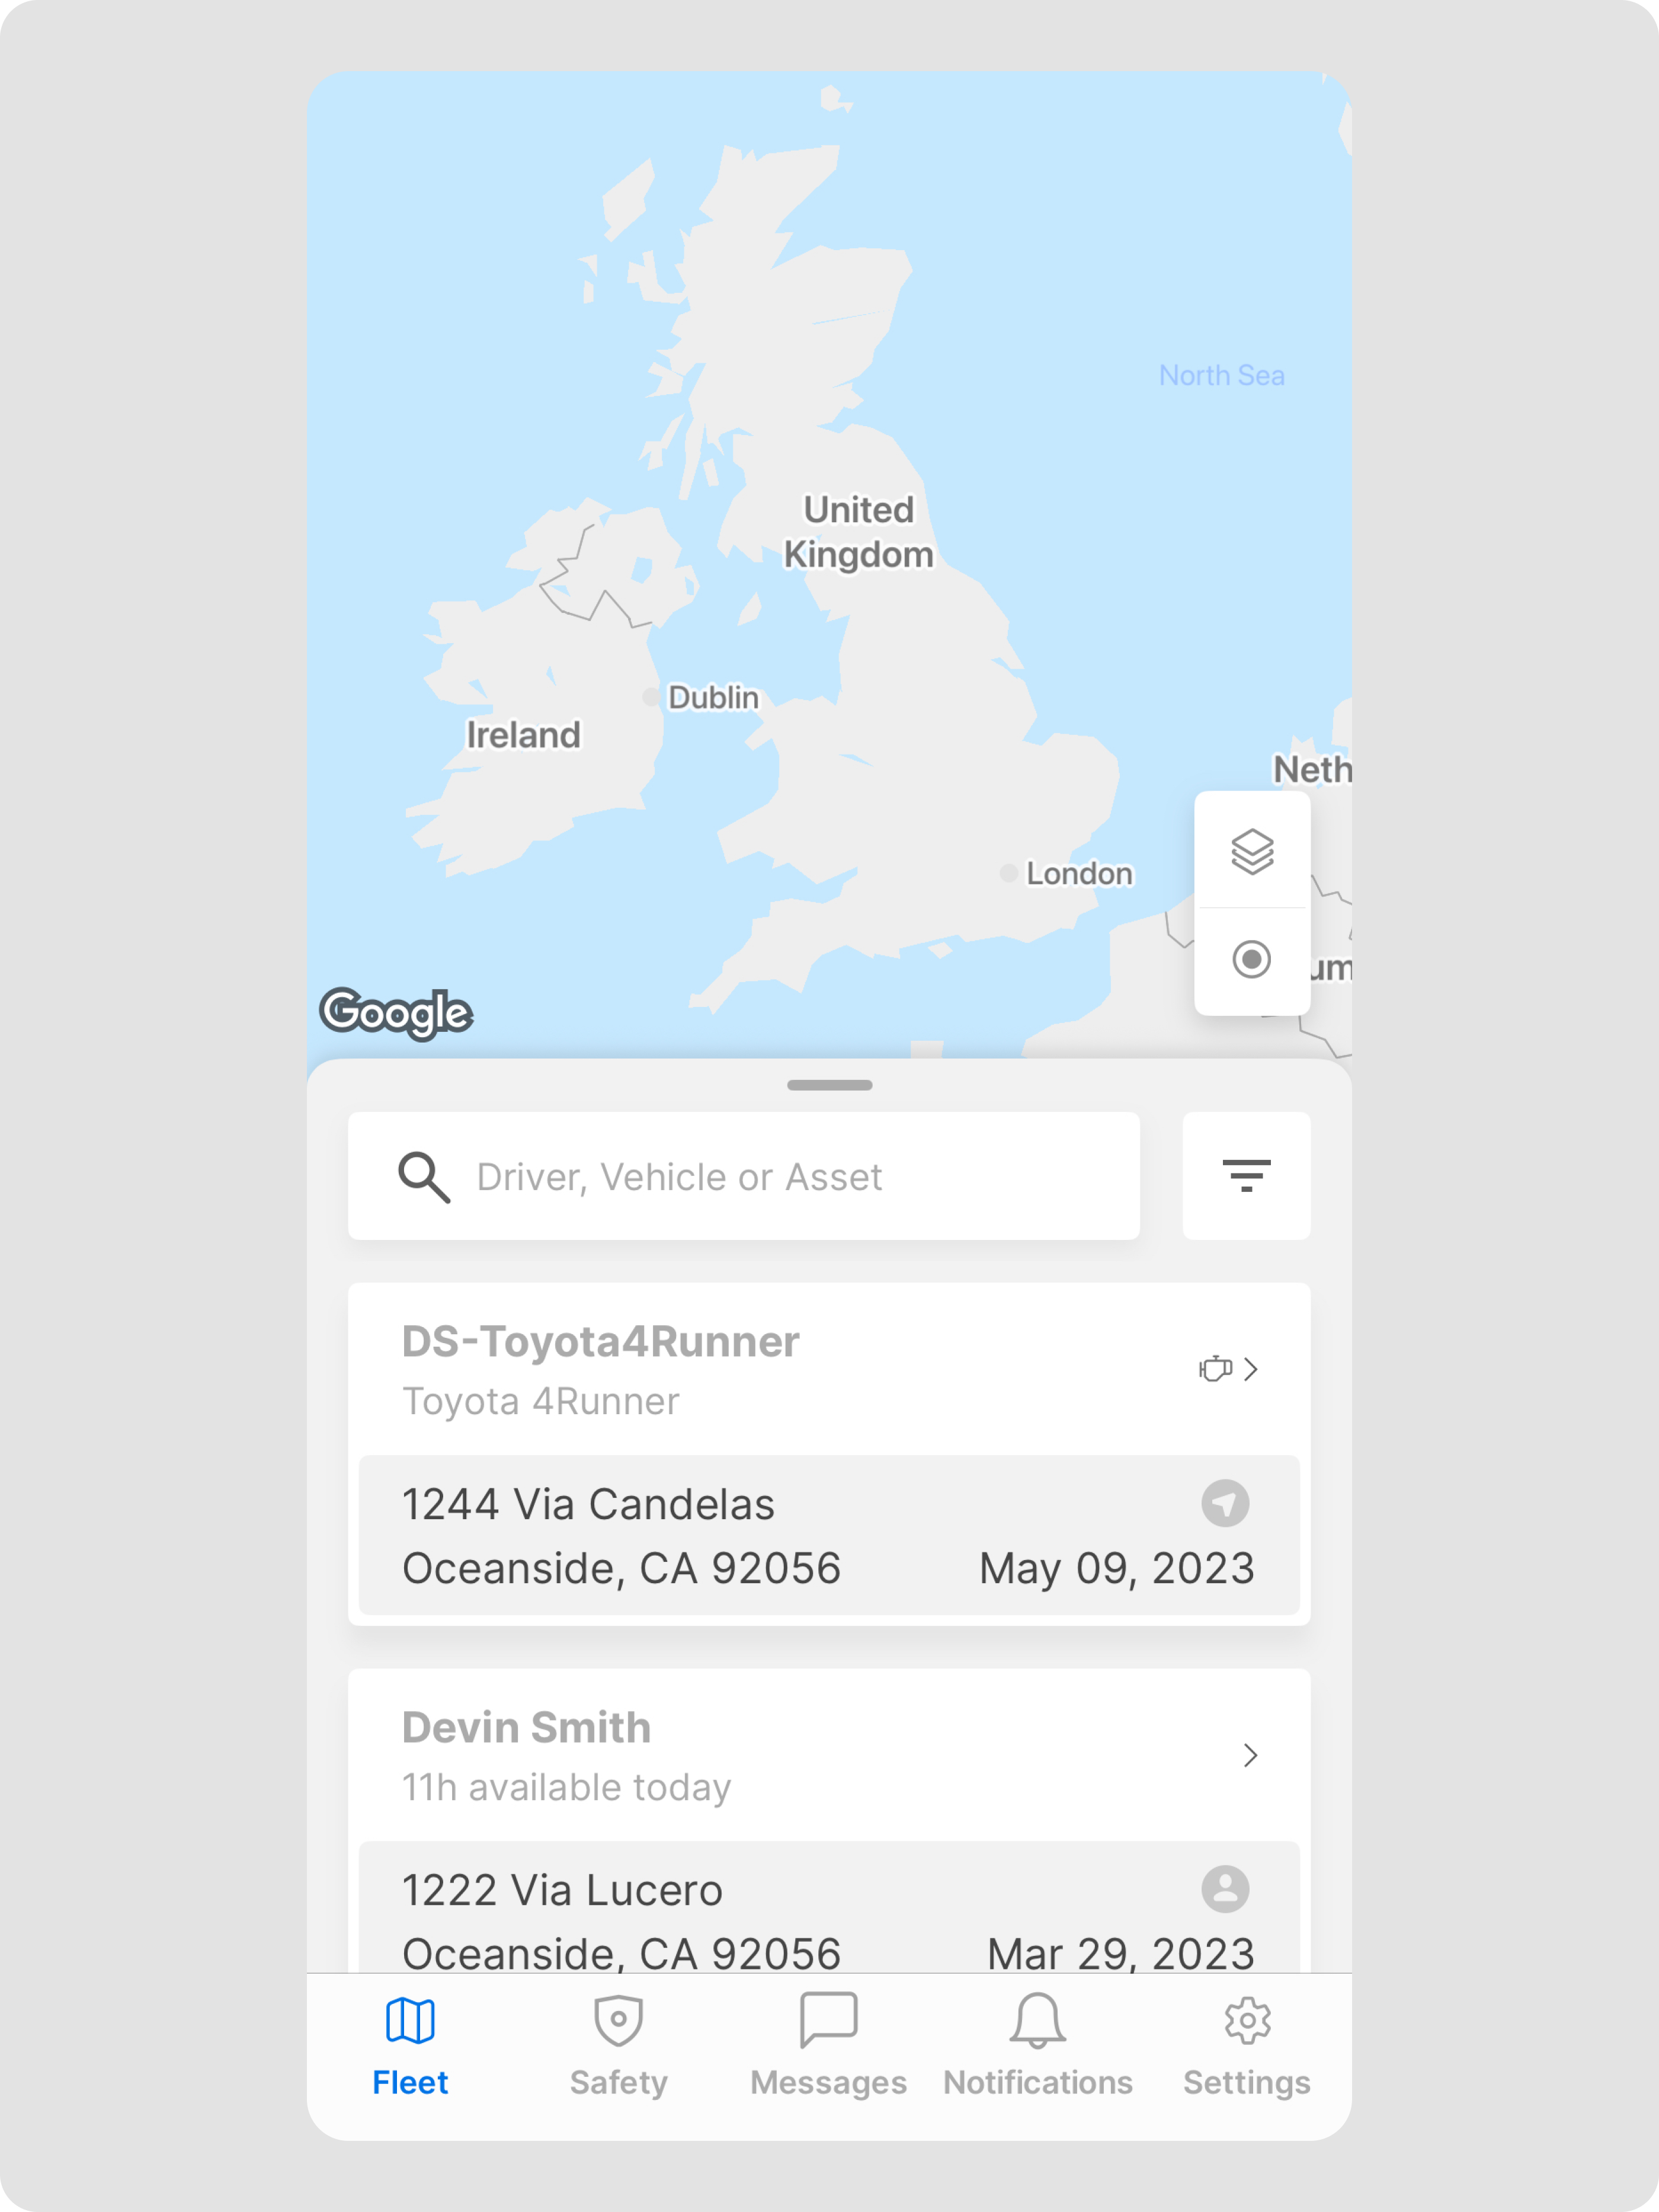Tap the engine fault icon on DS-Toyota4Runner
1659x2212 pixels.
point(1214,1368)
